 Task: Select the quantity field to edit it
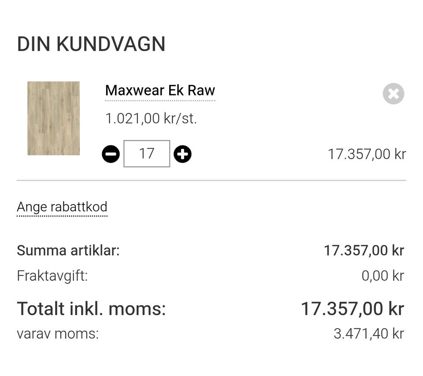[147, 154]
